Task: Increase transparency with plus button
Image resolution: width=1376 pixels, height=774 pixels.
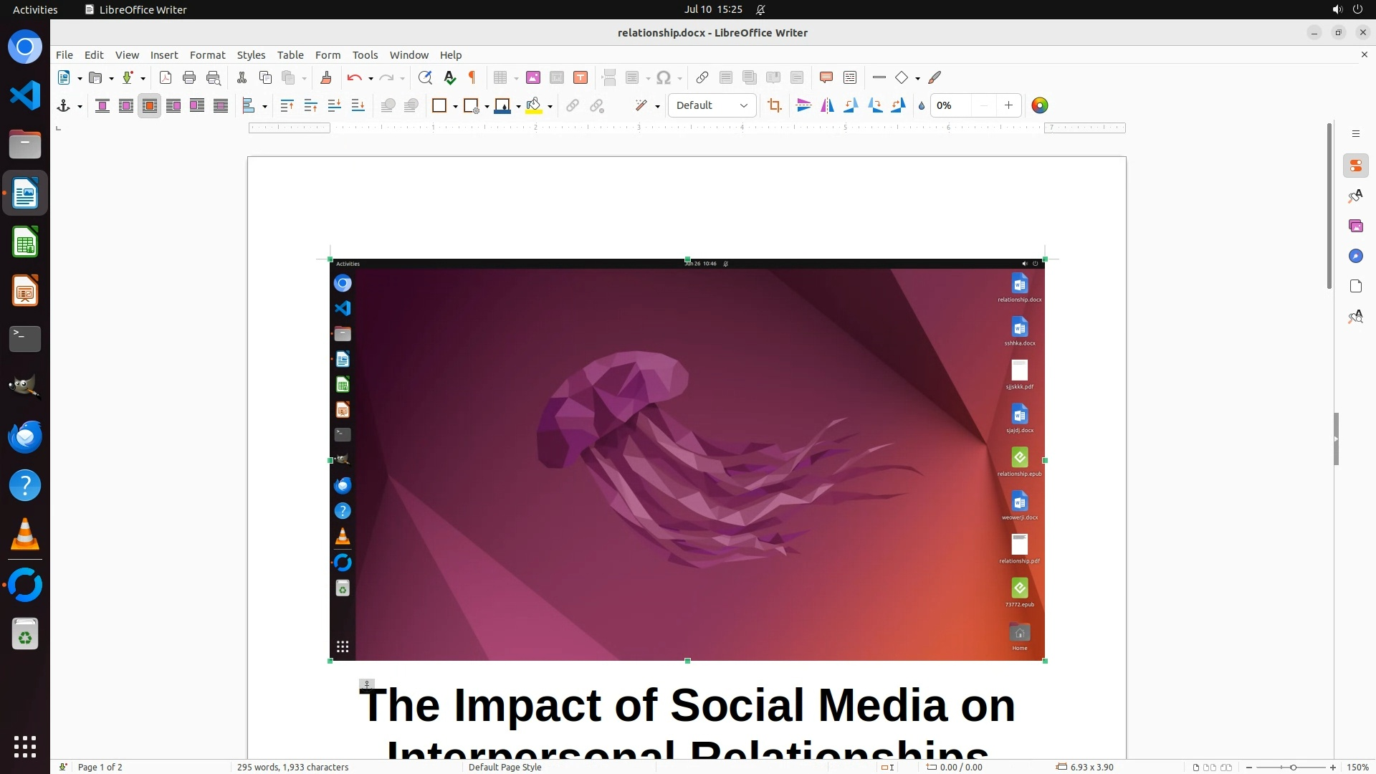Action: [1008, 106]
